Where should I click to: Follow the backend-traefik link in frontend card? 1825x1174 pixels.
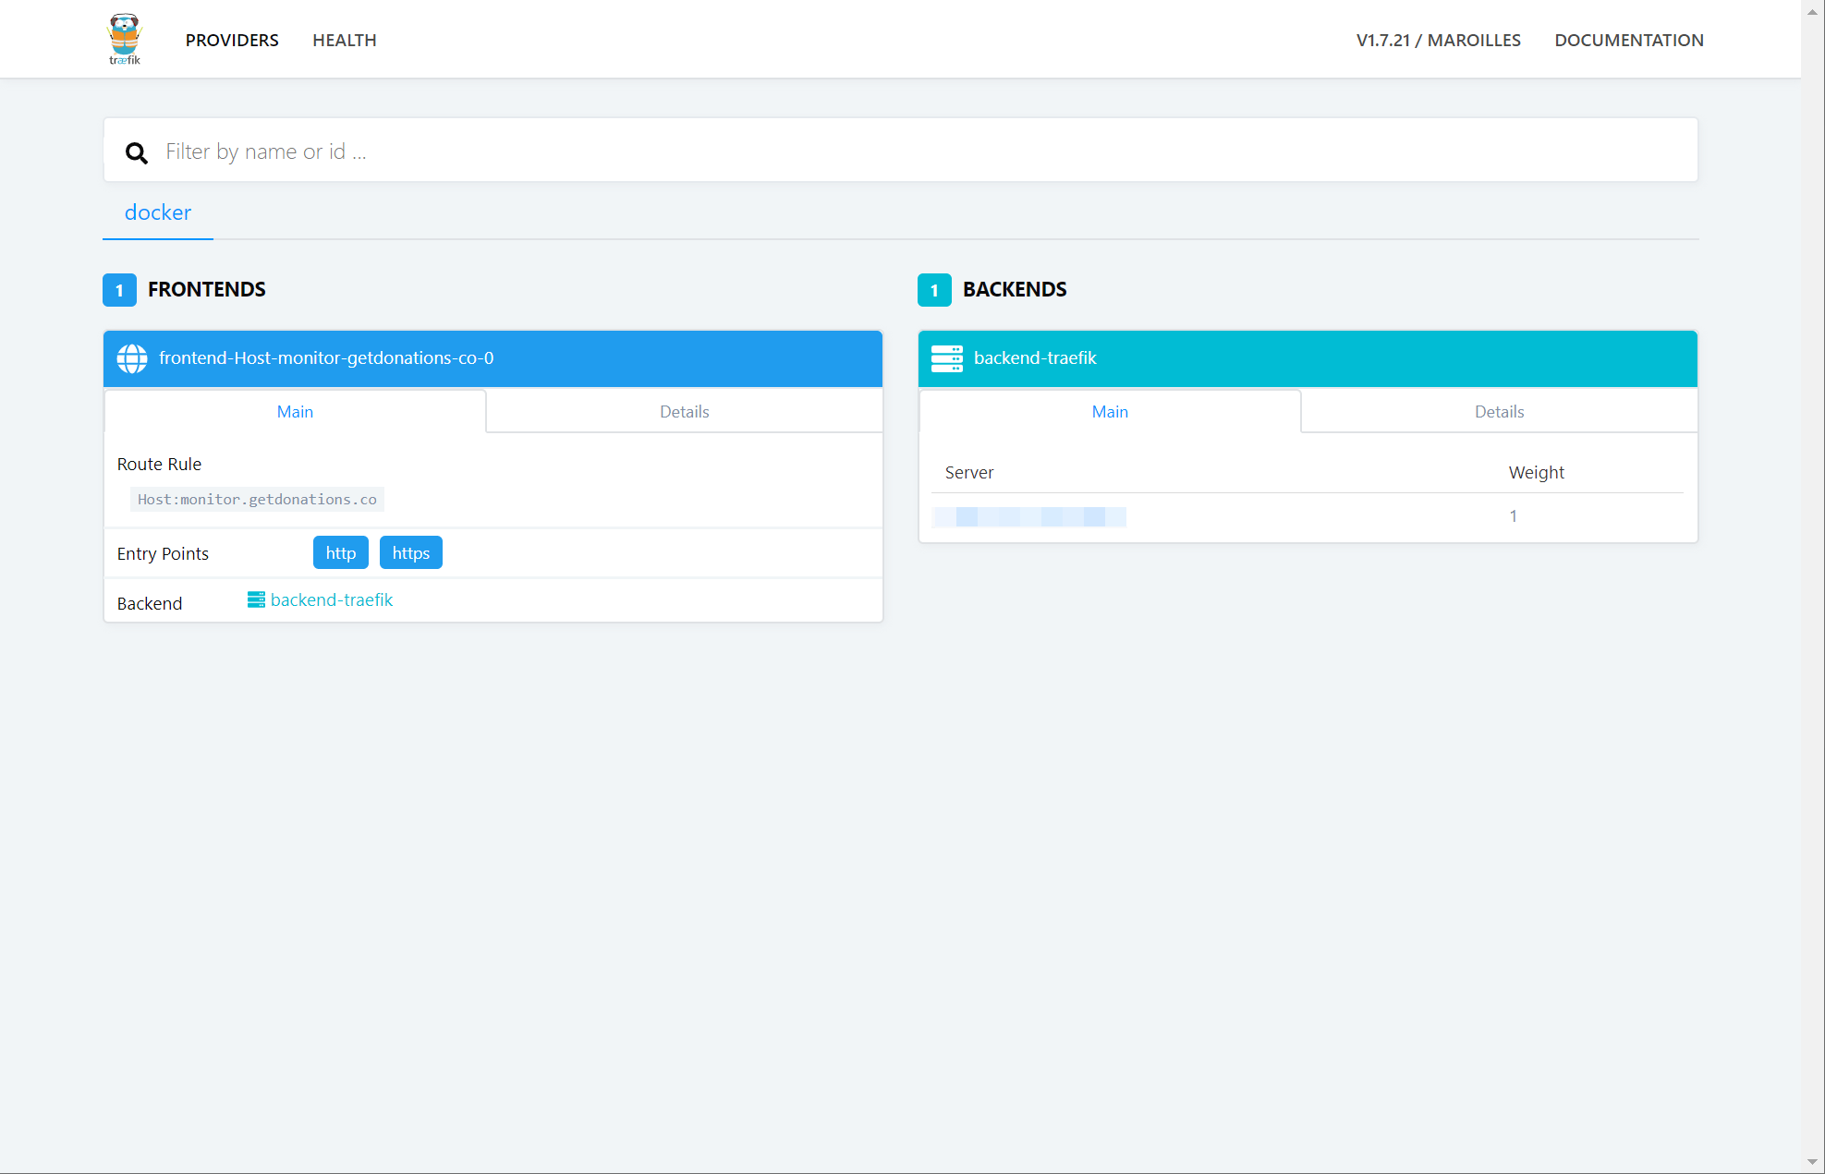(332, 600)
